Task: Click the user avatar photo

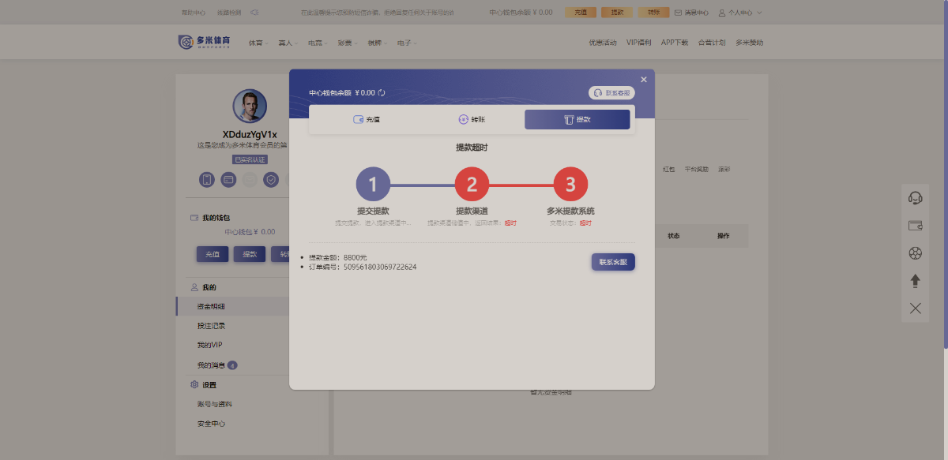Action: 250,106
